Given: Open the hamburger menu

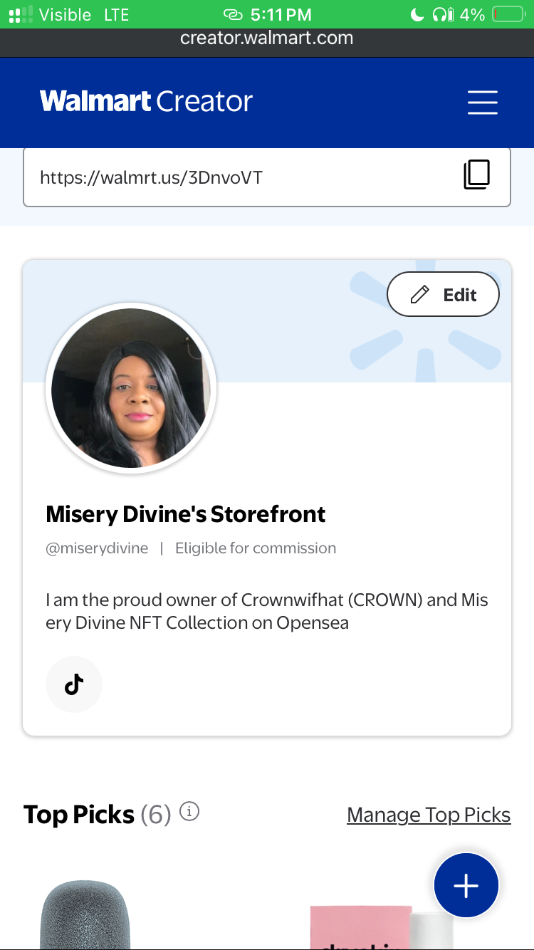Looking at the screenshot, I should [x=482, y=103].
